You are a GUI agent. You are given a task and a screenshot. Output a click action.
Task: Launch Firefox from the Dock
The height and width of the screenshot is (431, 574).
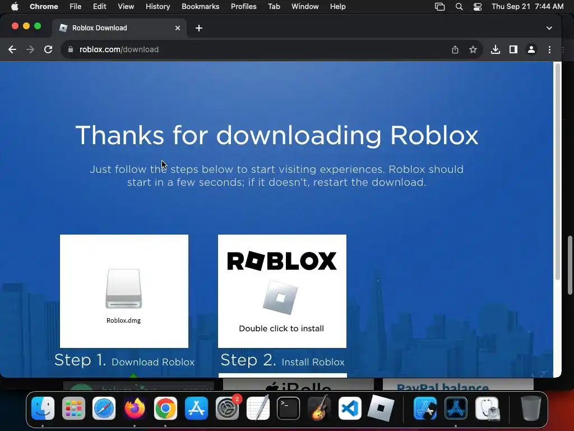[x=135, y=408]
